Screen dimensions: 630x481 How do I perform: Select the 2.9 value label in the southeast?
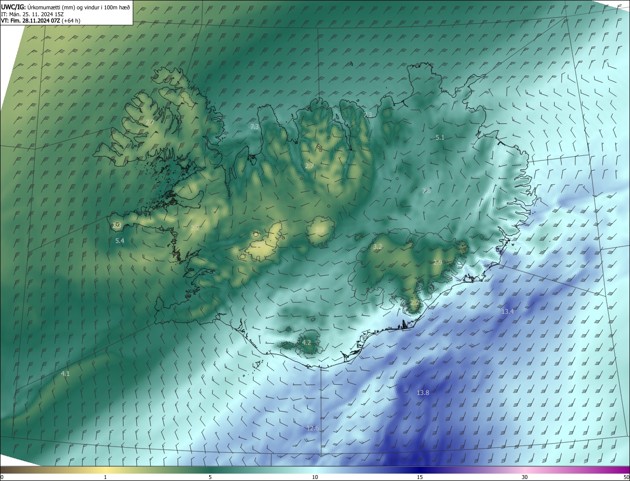coord(437,263)
